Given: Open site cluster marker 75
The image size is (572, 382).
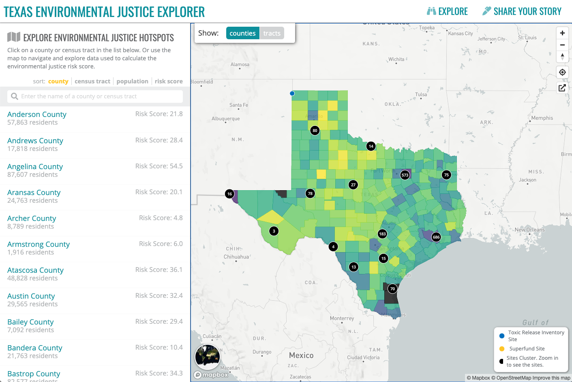Looking at the screenshot, I should click(446, 175).
